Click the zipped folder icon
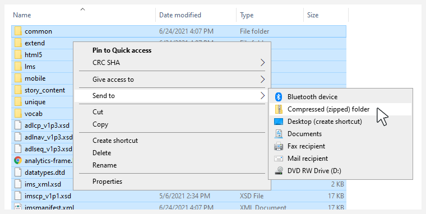Image resolution: width=426 pixels, height=214 pixels. [x=279, y=109]
